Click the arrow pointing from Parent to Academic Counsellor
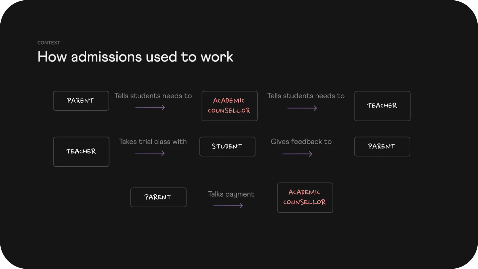This screenshot has width=478, height=269. click(x=150, y=107)
